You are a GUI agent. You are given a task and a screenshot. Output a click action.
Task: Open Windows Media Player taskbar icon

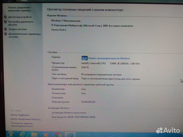tap(46, 135)
